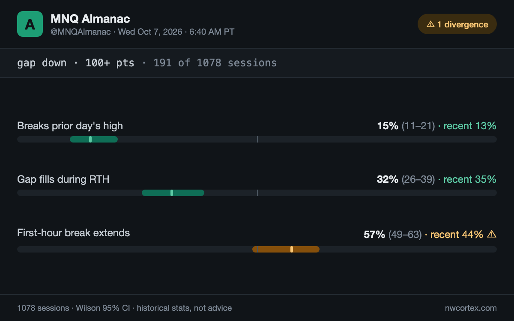Click the midpoint tick on Gap fills bar

click(257, 193)
